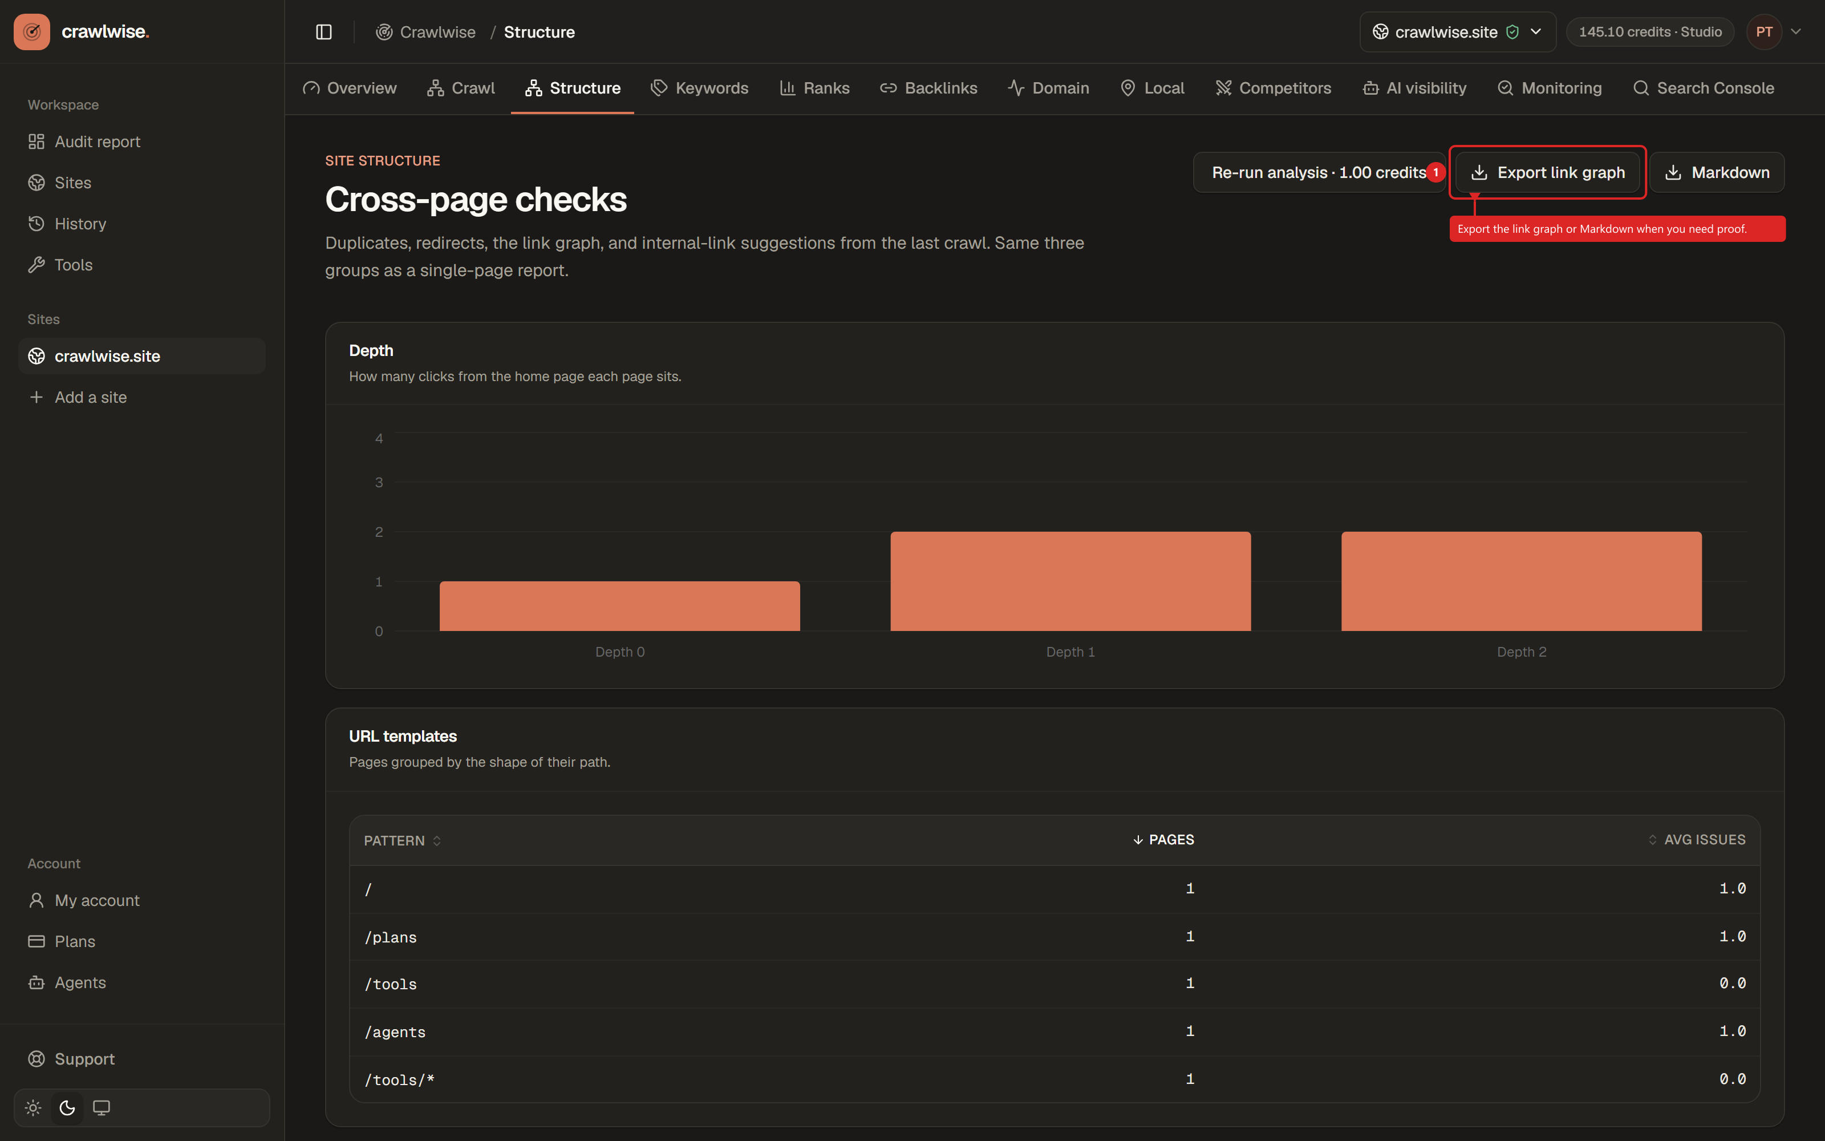Click the Structure breadcrumb text

click(x=539, y=32)
